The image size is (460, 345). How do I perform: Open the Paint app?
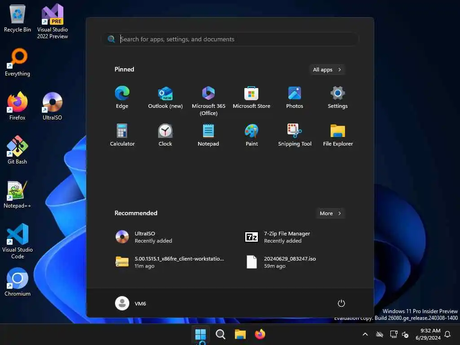(x=252, y=135)
